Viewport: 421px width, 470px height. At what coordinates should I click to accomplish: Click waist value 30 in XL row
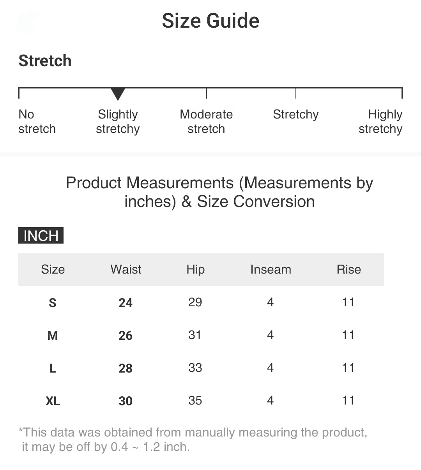point(126,401)
